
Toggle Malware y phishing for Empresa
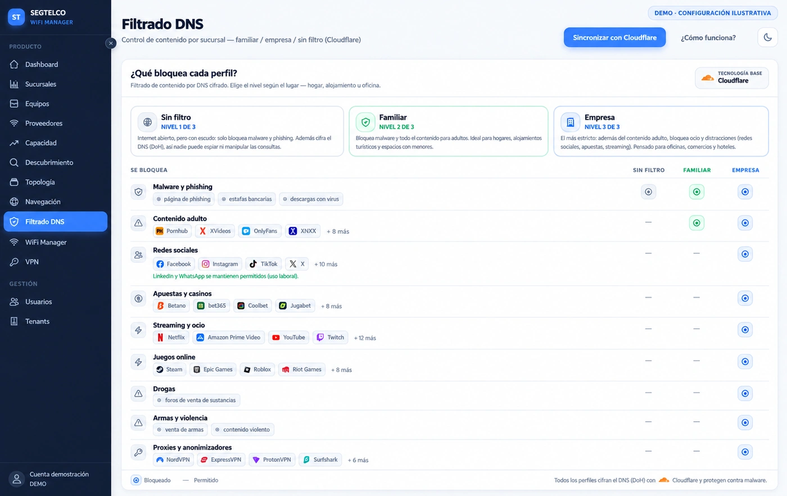[x=745, y=192]
